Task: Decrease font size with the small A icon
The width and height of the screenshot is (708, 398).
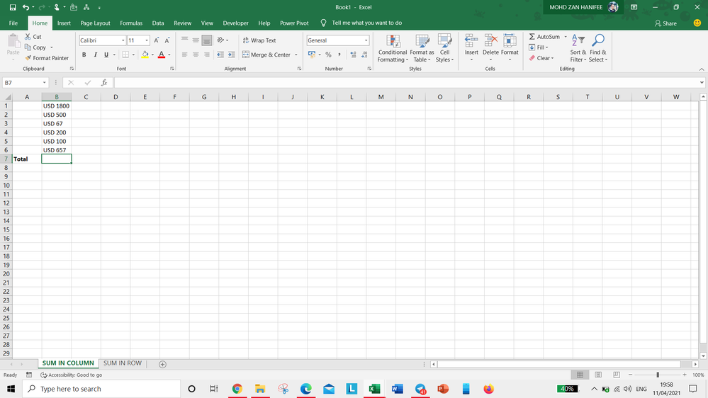Action: 167,40
